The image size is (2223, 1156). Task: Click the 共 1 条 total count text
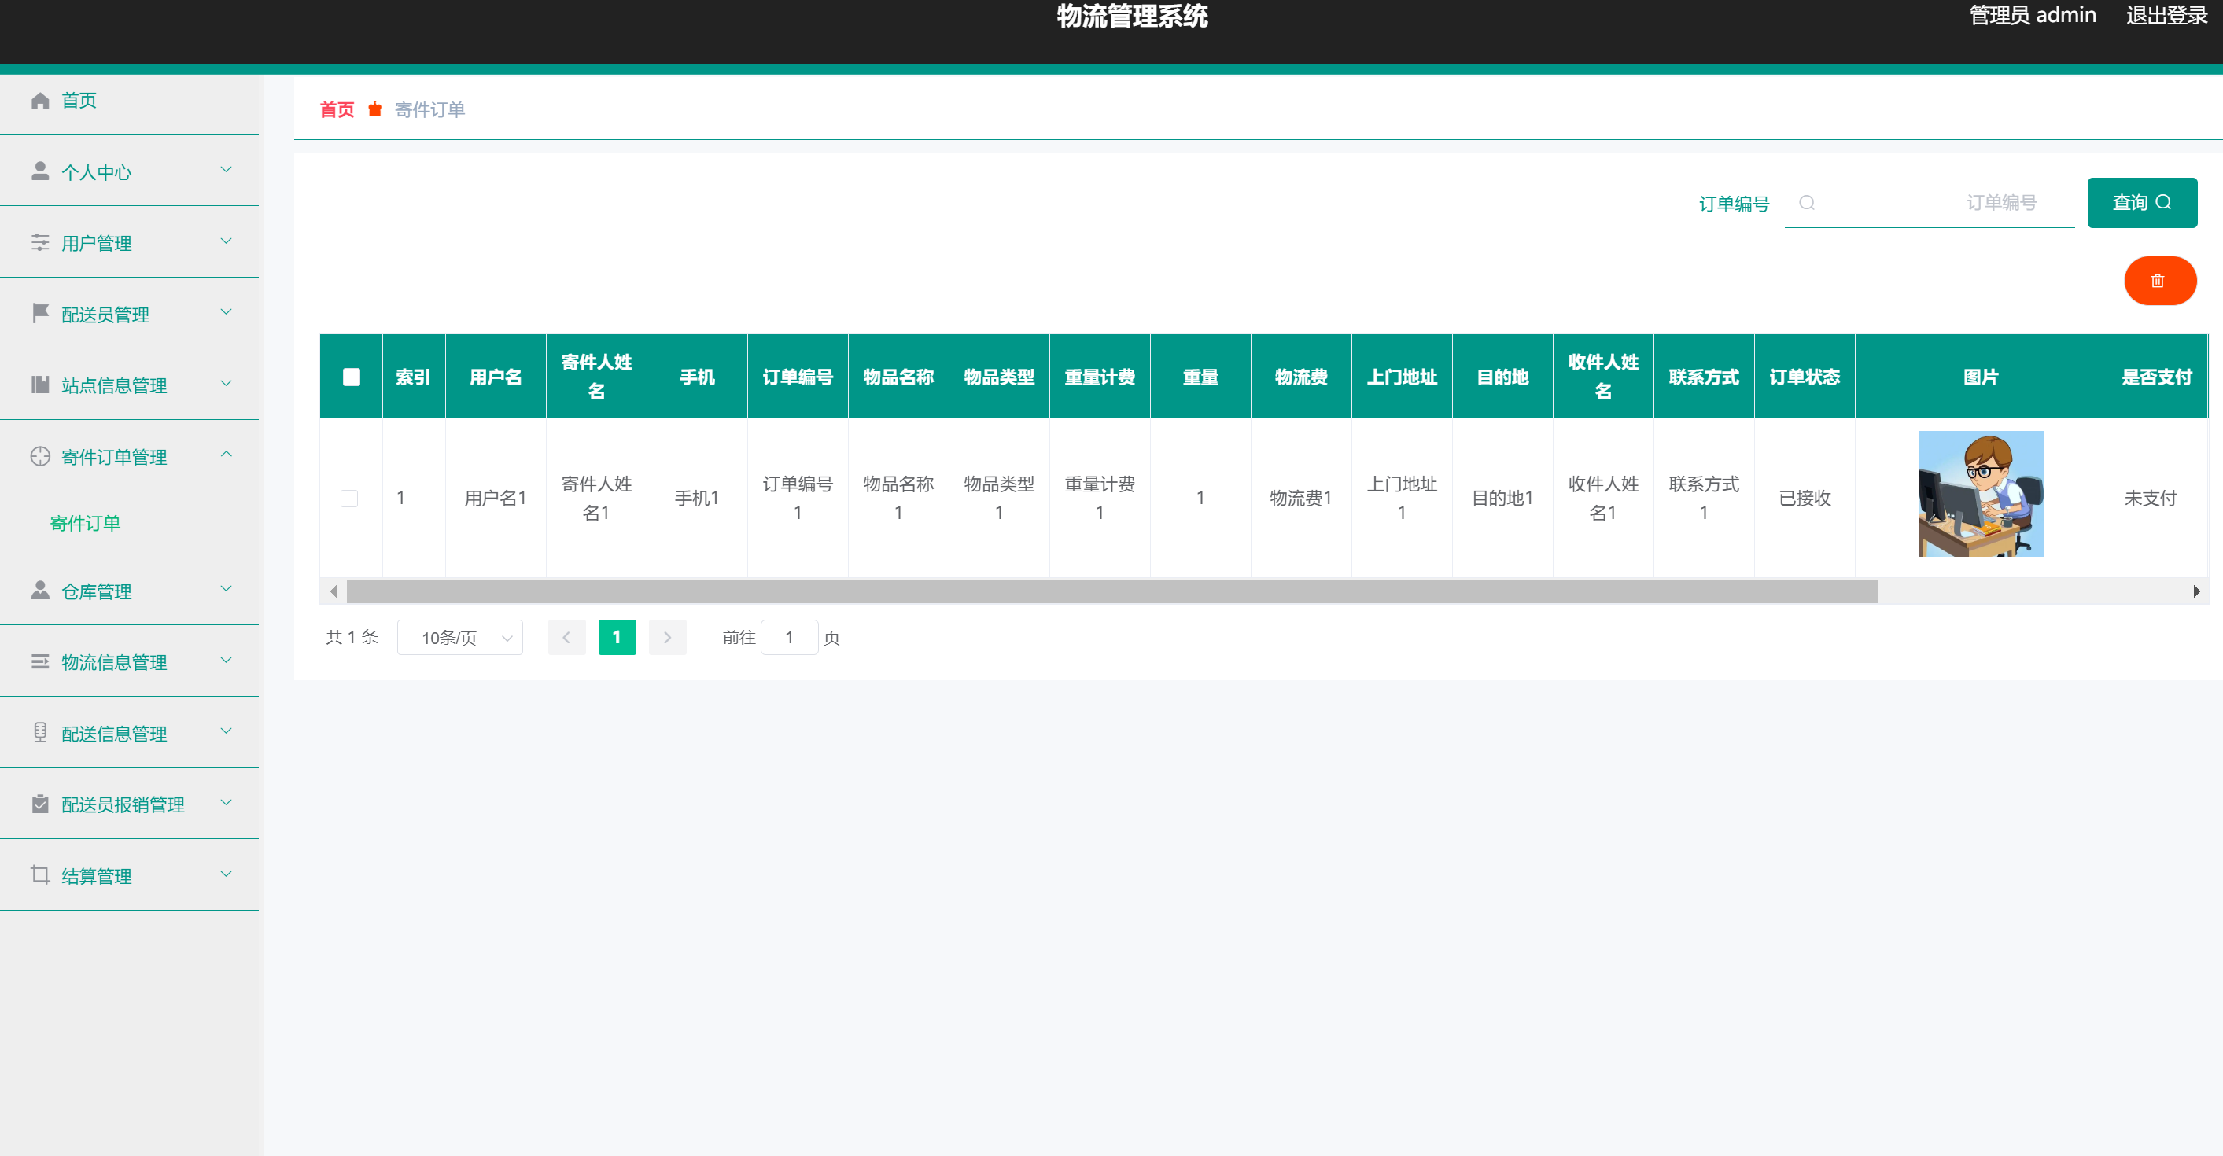(352, 638)
